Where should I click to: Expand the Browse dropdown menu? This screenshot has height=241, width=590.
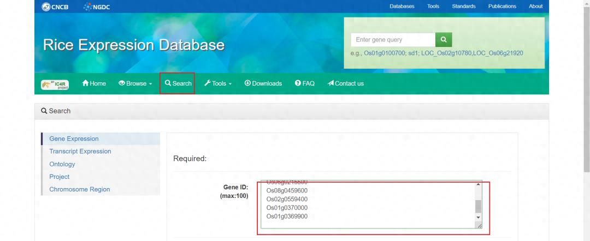[x=135, y=83]
